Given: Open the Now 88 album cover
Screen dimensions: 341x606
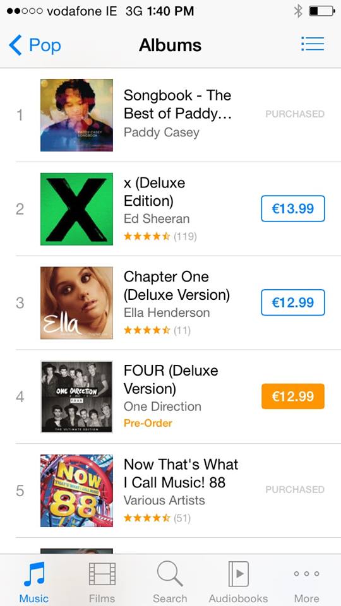Looking at the screenshot, I should [76, 491].
